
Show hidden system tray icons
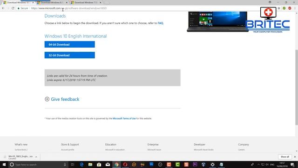258,165
